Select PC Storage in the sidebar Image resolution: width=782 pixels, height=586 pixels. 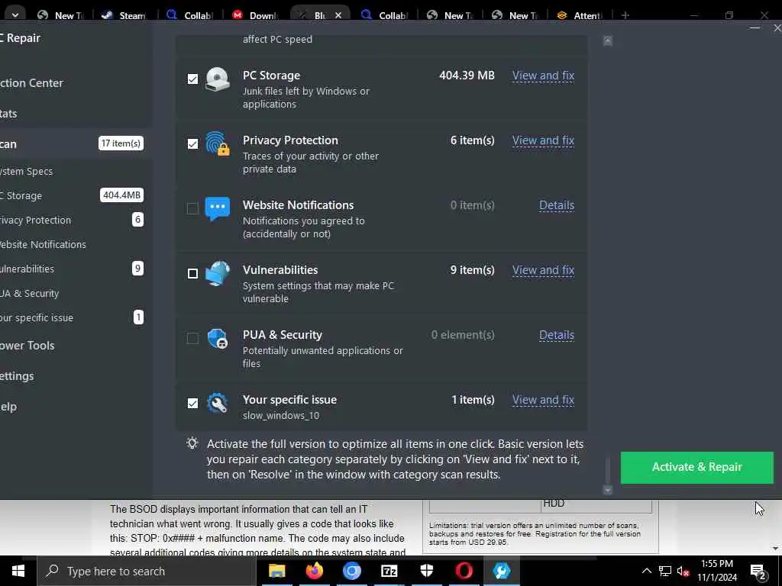(x=75, y=195)
